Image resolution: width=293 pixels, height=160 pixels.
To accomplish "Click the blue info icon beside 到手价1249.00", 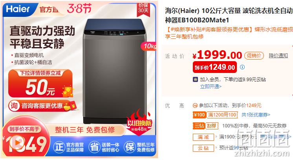I will click(x=242, y=67).
